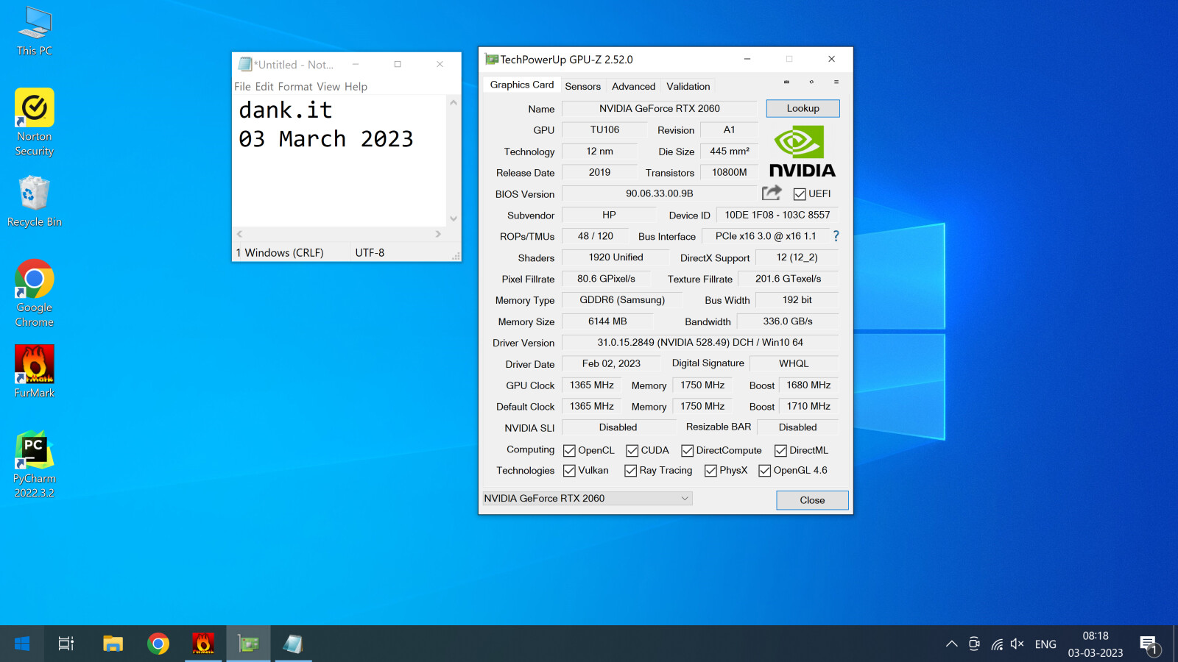Click the Memory Size 6144 MB field
1178x662 pixels.
click(607, 321)
